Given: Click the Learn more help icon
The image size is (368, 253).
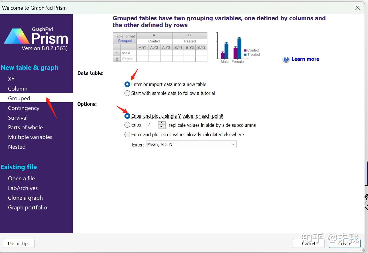Looking at the screenshot, I should click(x=286, y=59).
